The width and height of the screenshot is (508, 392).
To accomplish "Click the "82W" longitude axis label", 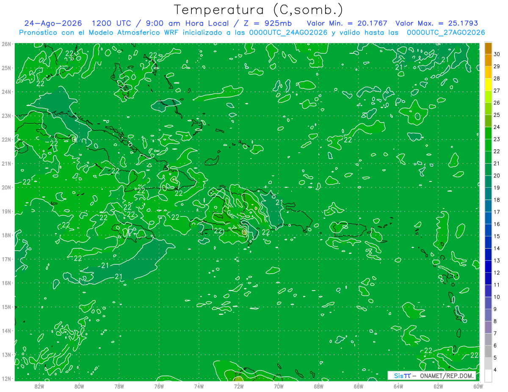I will click(39, 386).
